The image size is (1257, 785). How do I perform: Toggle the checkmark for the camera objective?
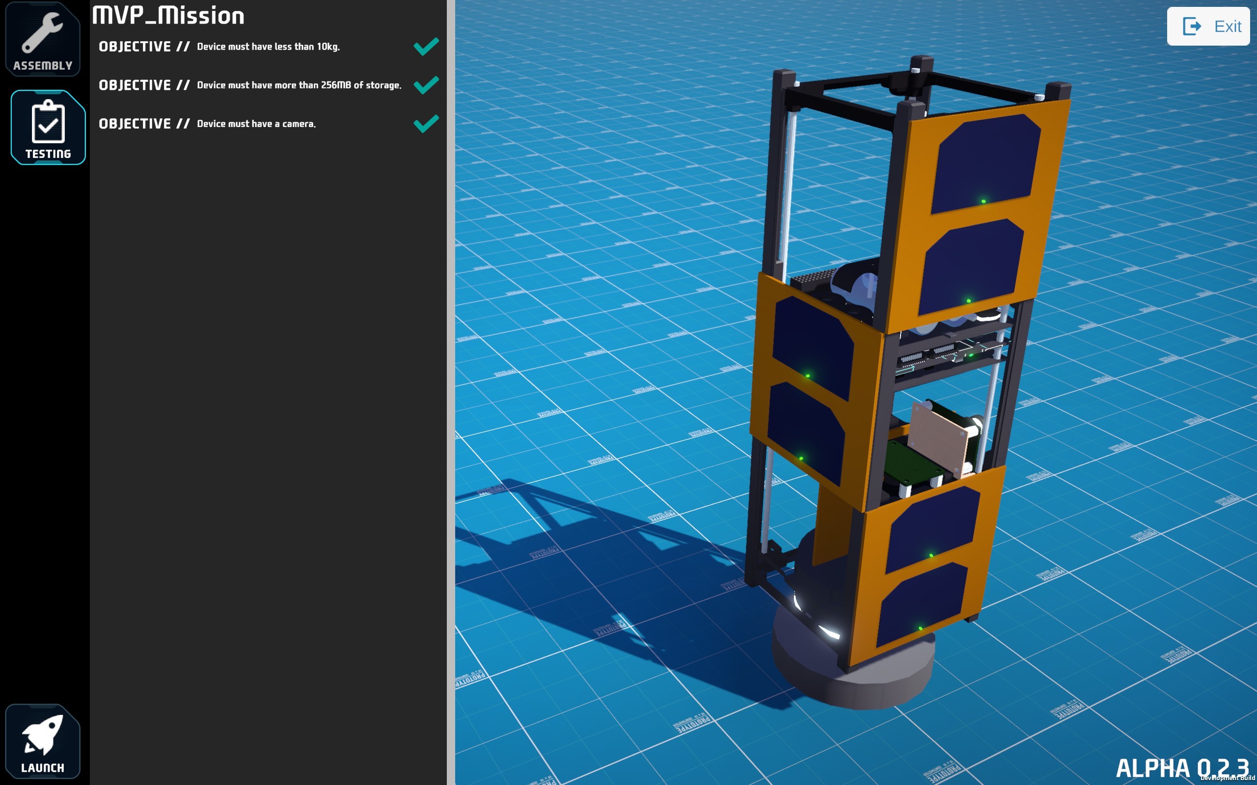click(425, 123)
